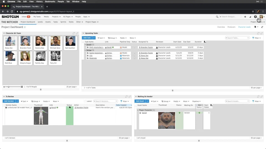Open the Add Task dropdown arrow
266x149 pixels.
(x=94, y=38)
